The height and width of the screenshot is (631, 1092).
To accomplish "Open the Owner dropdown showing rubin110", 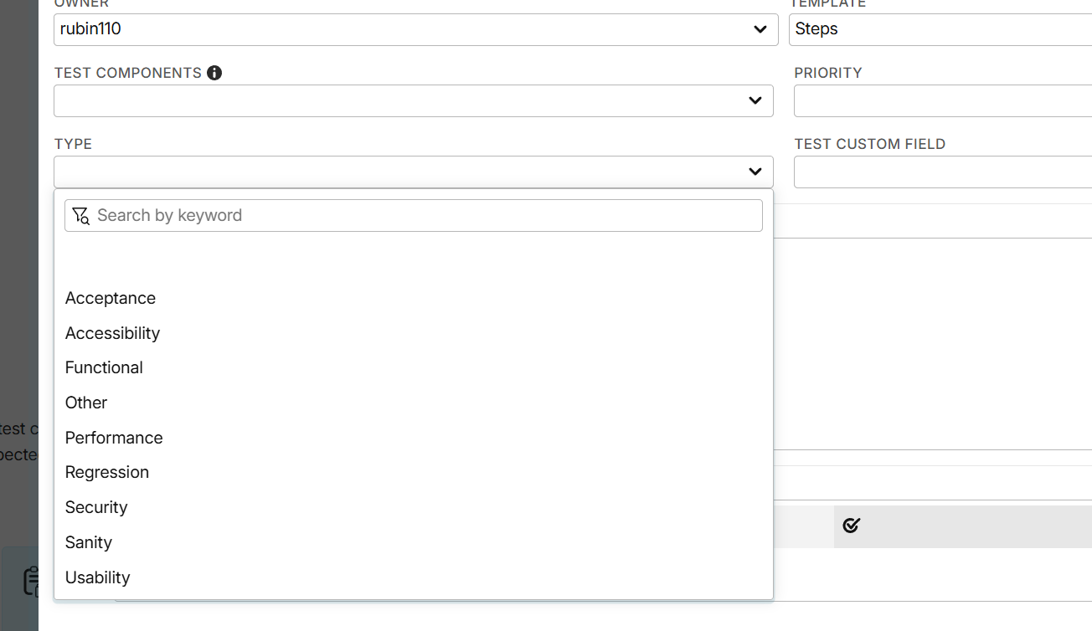I will coord(415,29).
